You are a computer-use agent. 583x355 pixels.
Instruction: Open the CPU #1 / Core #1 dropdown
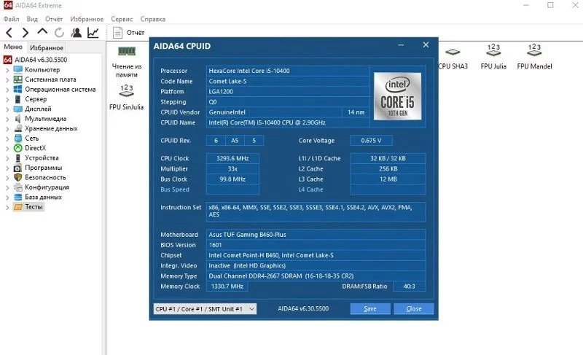[x=205, y=309]
